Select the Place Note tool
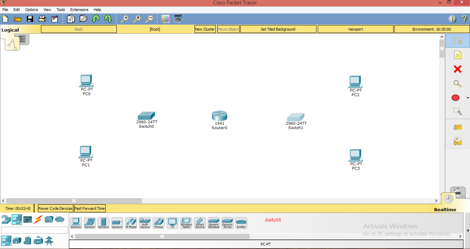The height and width of the screenshot is (249, 470). click(457, 55)
